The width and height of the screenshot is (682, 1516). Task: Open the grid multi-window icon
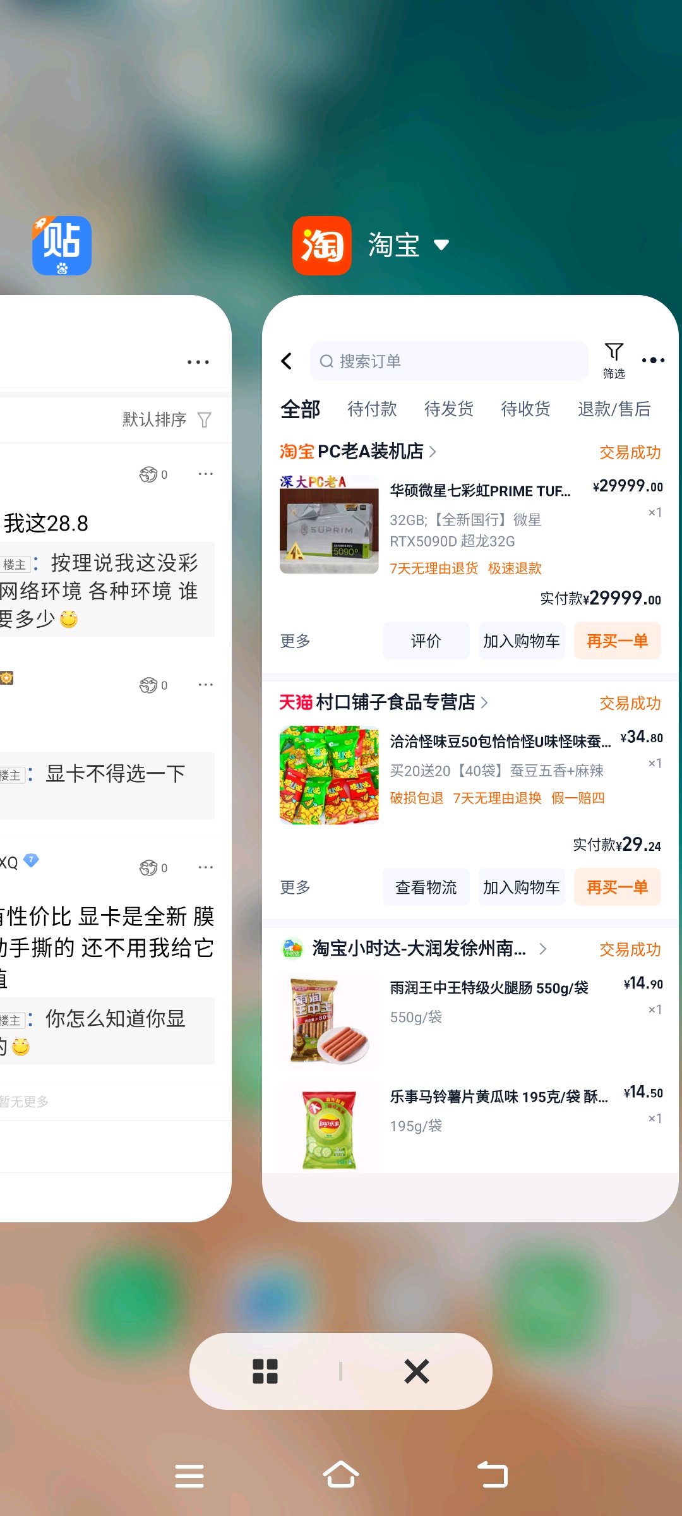(265, 1371)
